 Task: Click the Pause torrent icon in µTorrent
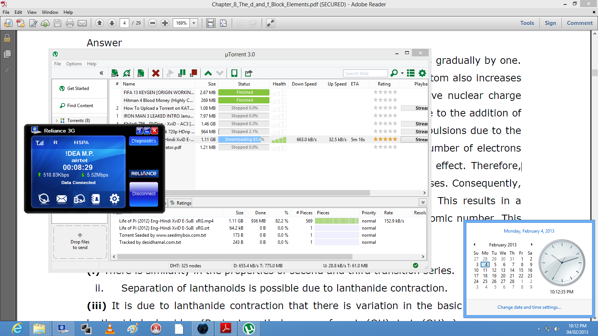pos(182,73)
